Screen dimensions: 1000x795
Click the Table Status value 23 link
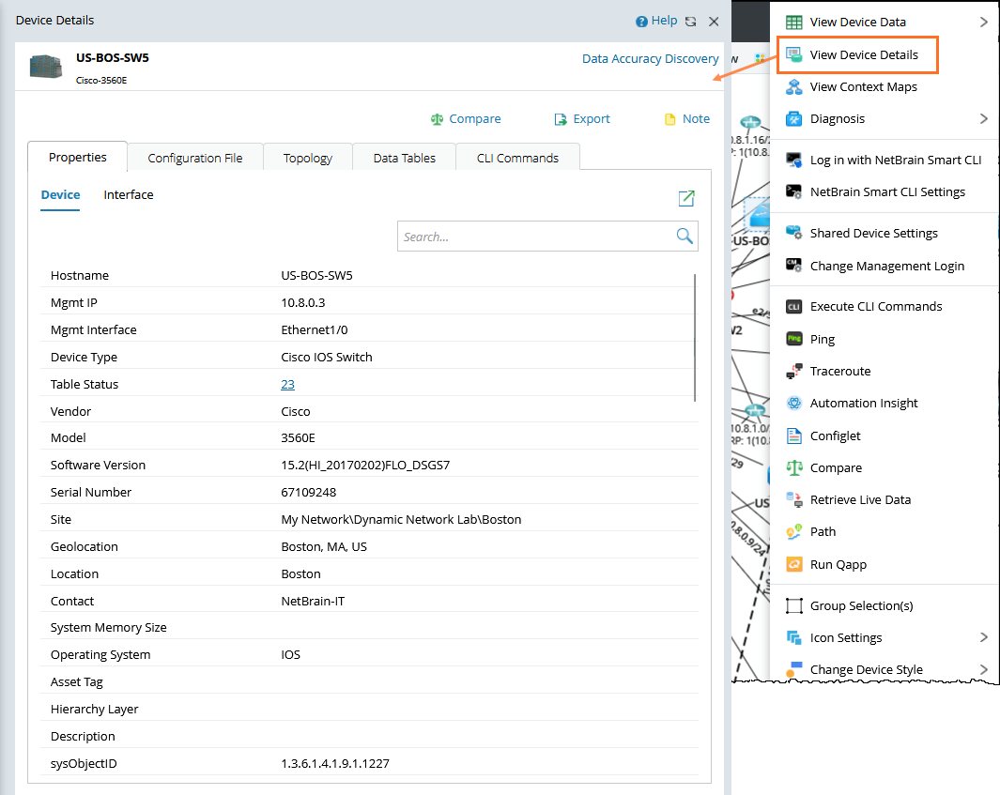coord(287,384)
